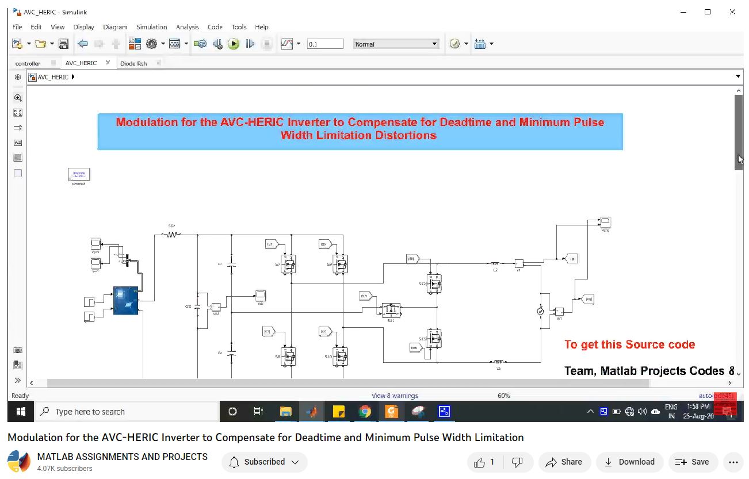Open the Code menu

[x=215, y=27]
